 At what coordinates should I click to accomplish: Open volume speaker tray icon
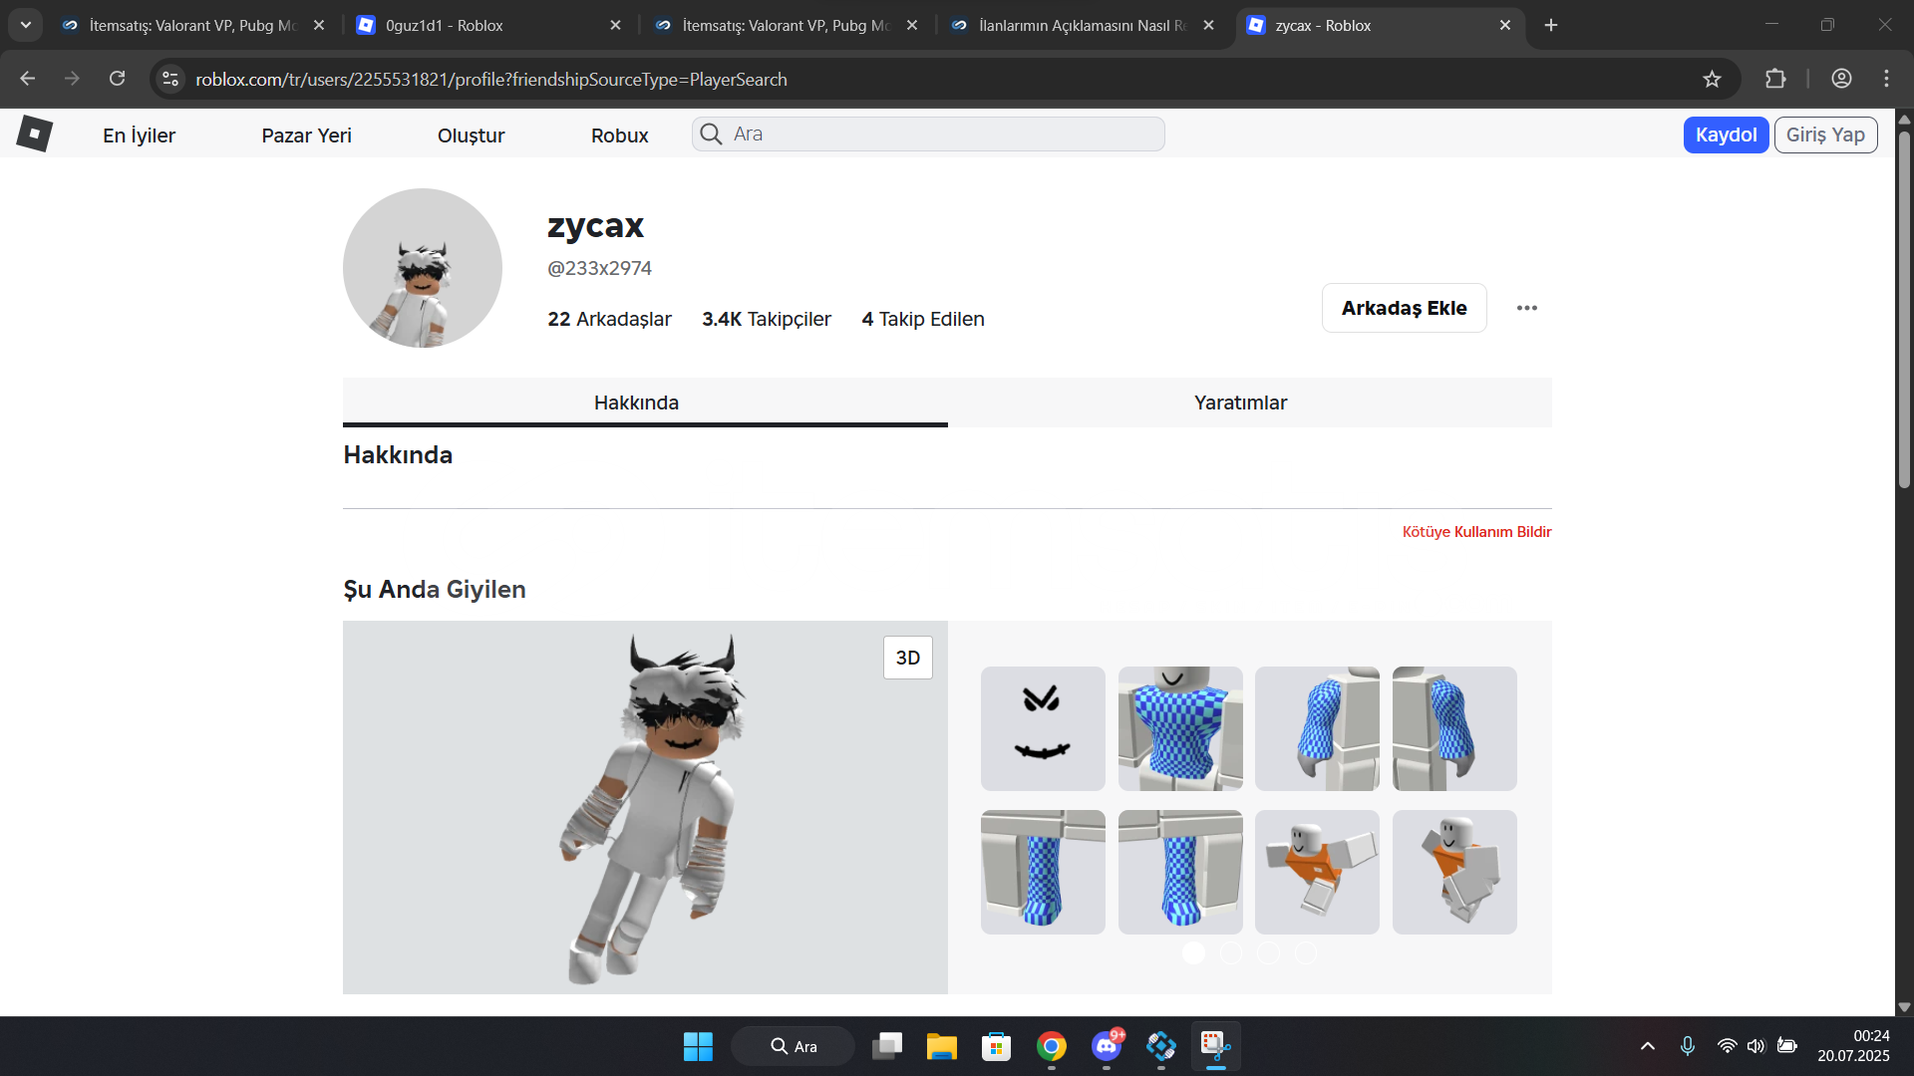click(1756, 1046)
